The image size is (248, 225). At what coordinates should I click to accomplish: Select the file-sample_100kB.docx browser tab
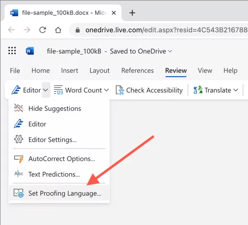(x=63, y=13)
